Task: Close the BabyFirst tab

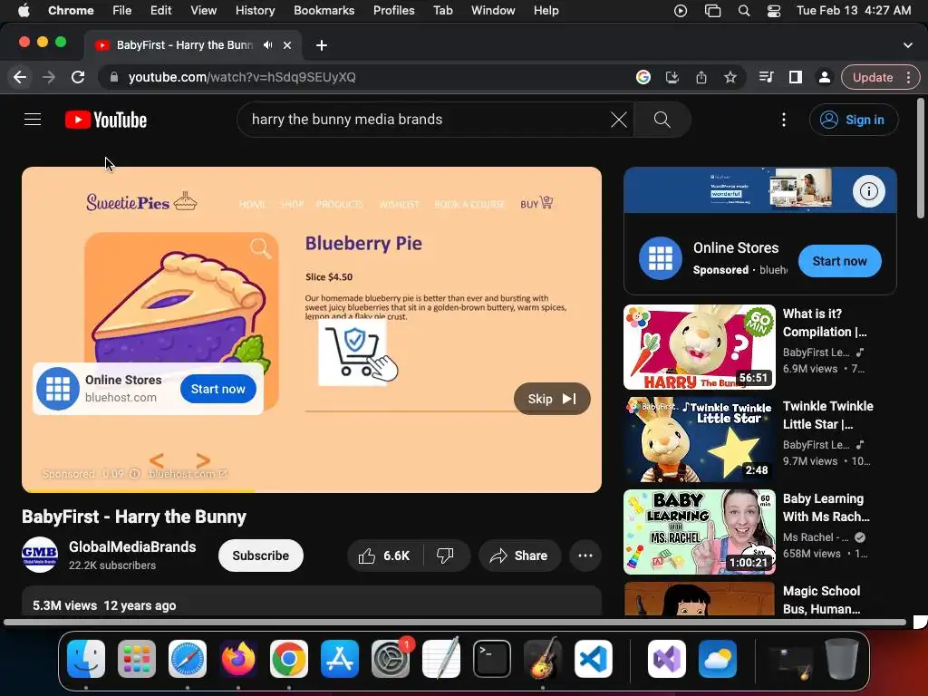Action: pos(287,45)
